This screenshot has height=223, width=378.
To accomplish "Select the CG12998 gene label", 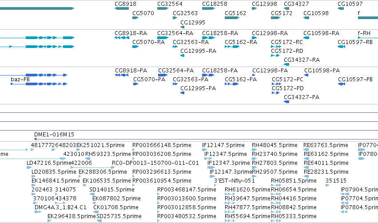I will tap(264, 4).
